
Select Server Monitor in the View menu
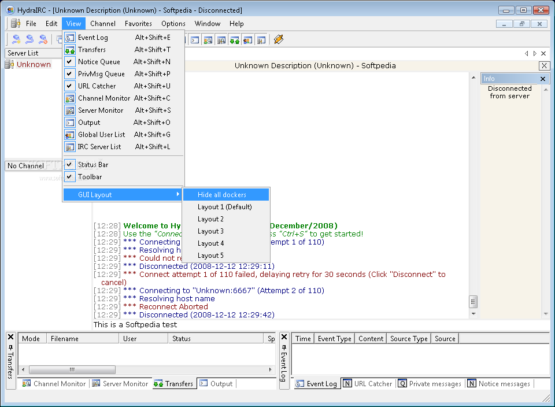124,110
